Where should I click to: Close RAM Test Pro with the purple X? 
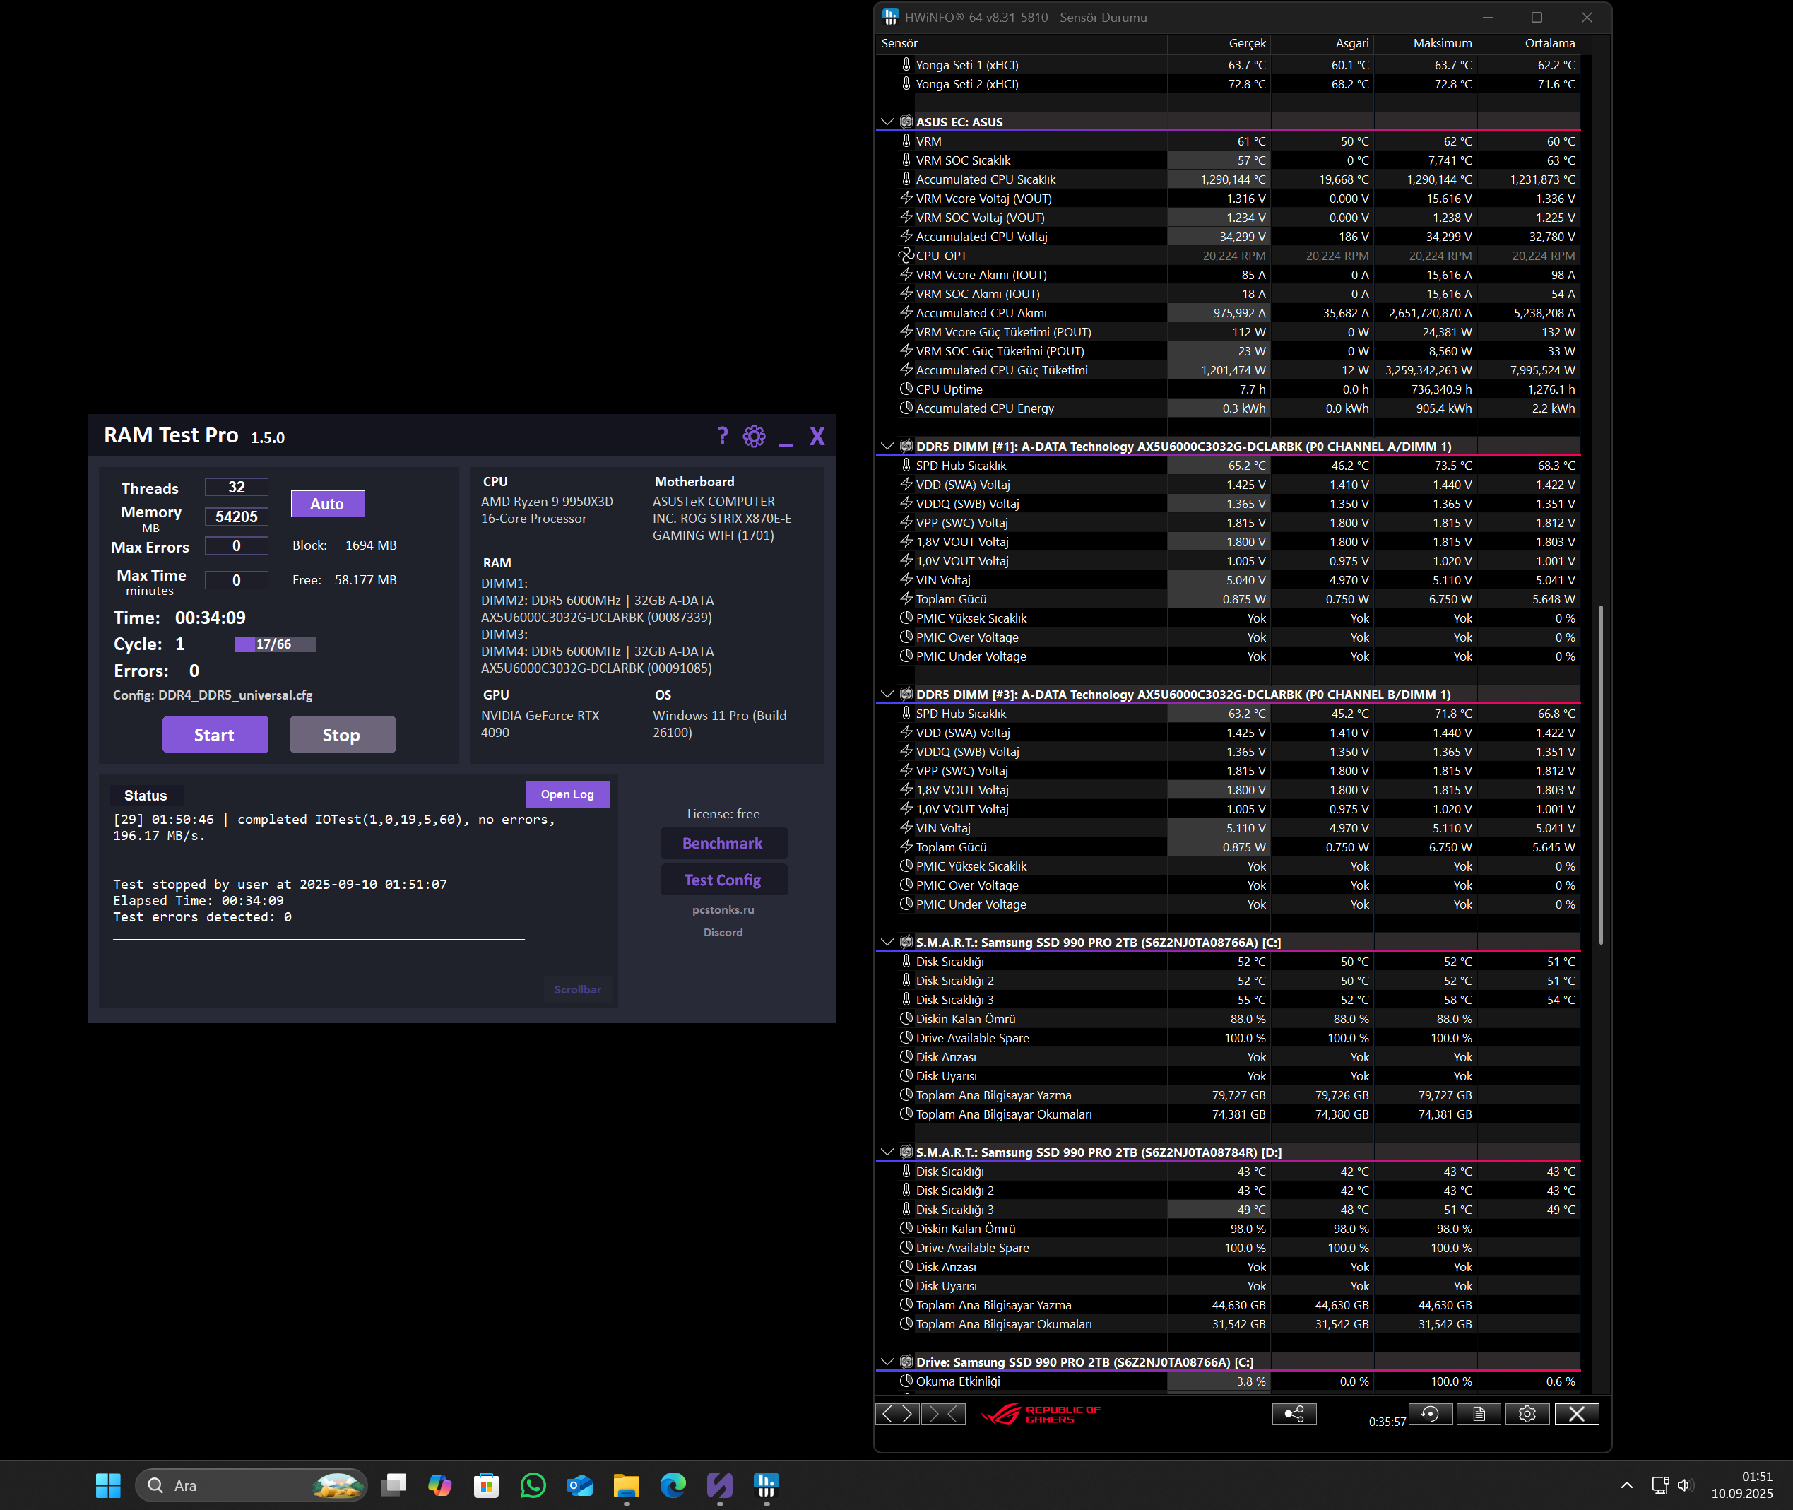pyautogui.click(x=817, y=437)
